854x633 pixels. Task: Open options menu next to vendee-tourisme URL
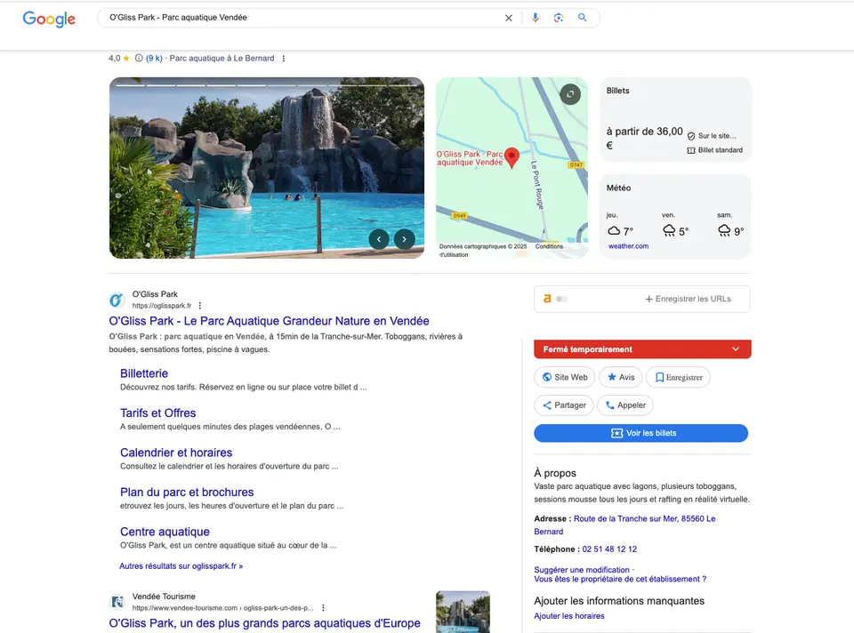coord(323,608)
